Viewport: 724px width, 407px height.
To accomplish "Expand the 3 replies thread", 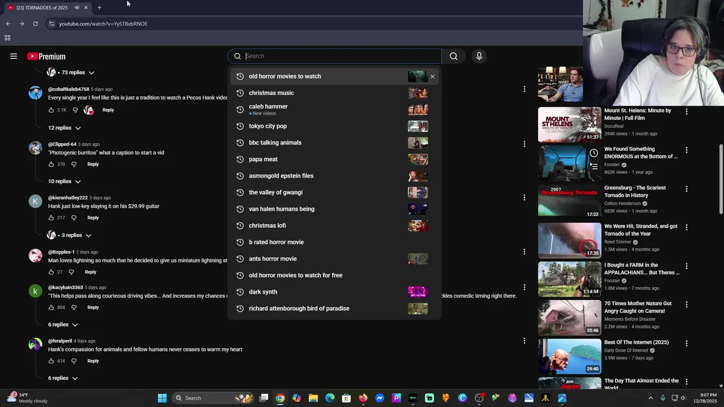I will 70,235.
